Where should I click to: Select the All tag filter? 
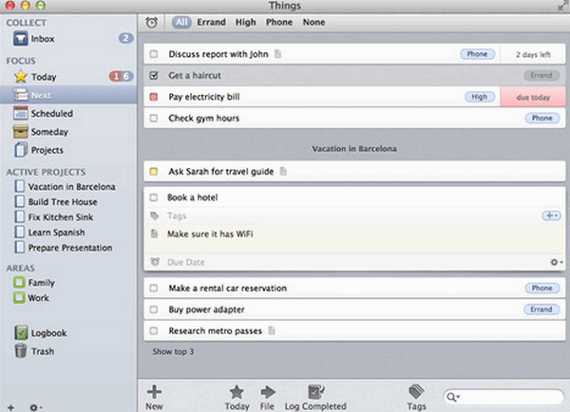(181, 22)
